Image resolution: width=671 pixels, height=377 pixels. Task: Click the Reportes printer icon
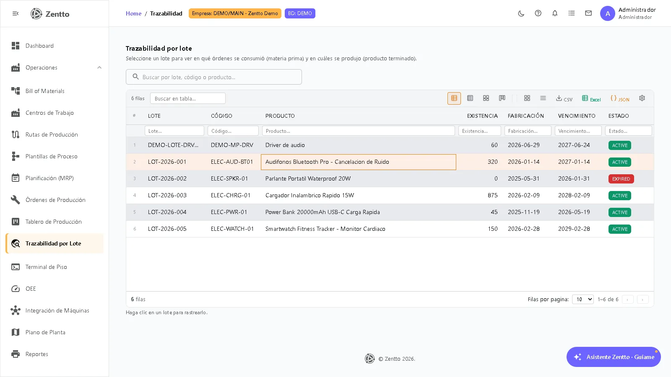tap(16, 354)
